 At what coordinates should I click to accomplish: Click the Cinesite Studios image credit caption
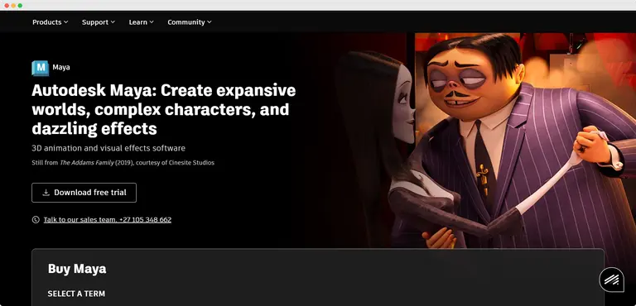tap(123, 163)
